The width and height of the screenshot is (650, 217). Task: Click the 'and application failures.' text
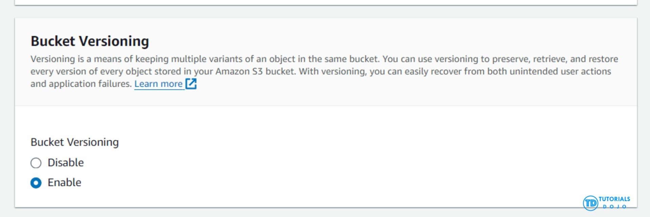click(81, 84)
